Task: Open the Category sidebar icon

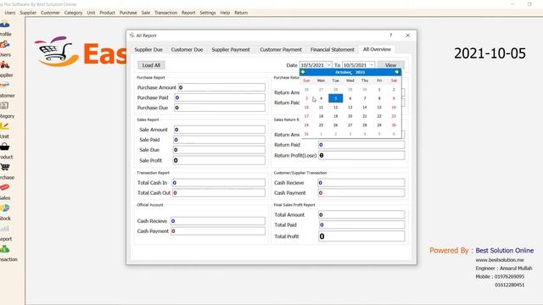Action: (x=4, y=106)
